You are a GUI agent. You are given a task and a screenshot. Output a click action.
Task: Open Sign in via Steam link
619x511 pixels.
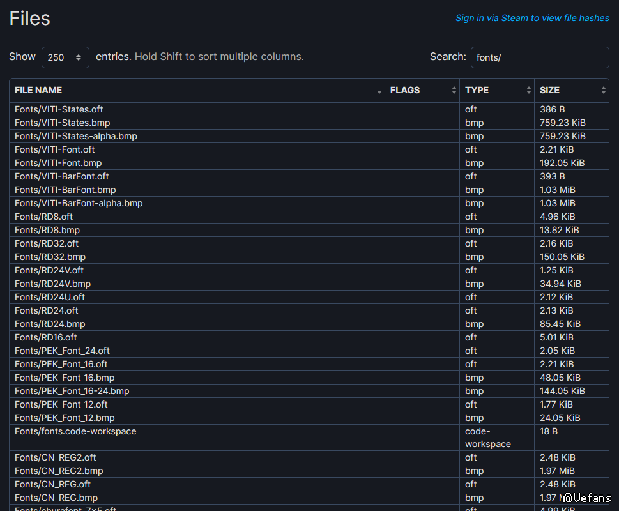pyautogui.click(x=532, y=18)
